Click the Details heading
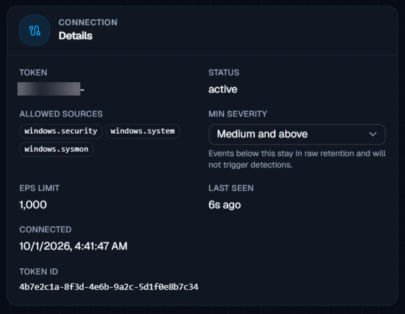 coord(76,36)
